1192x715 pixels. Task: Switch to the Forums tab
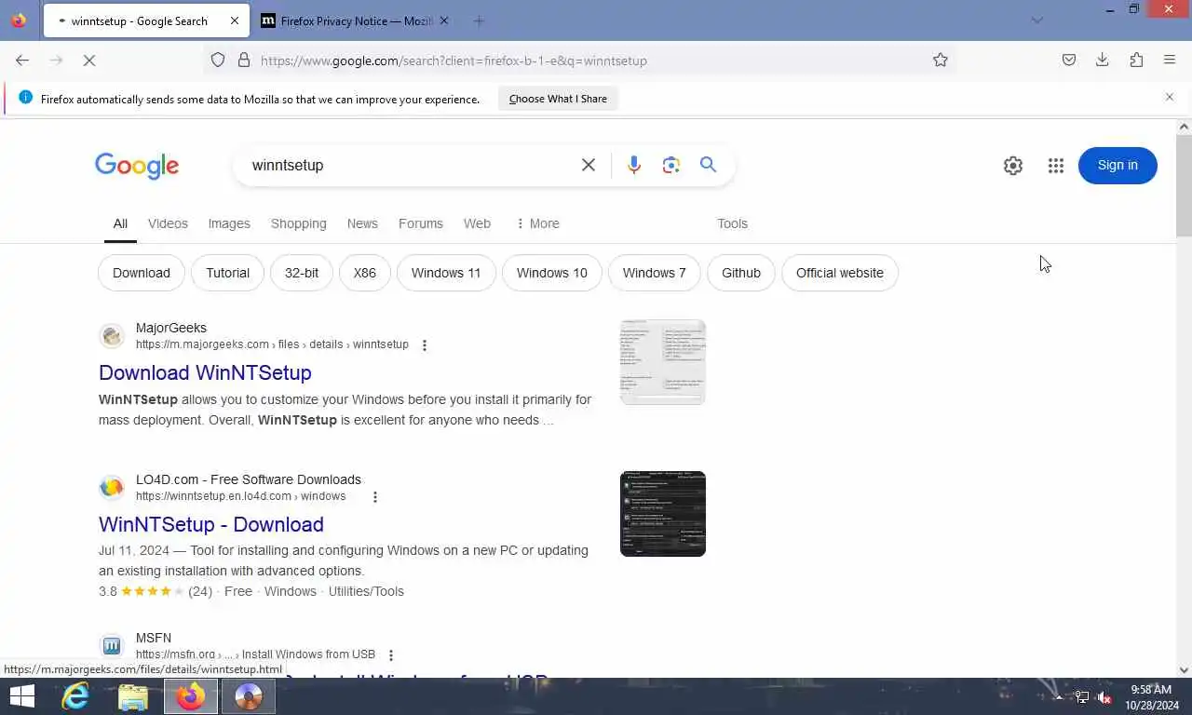(x=421, y=223)
